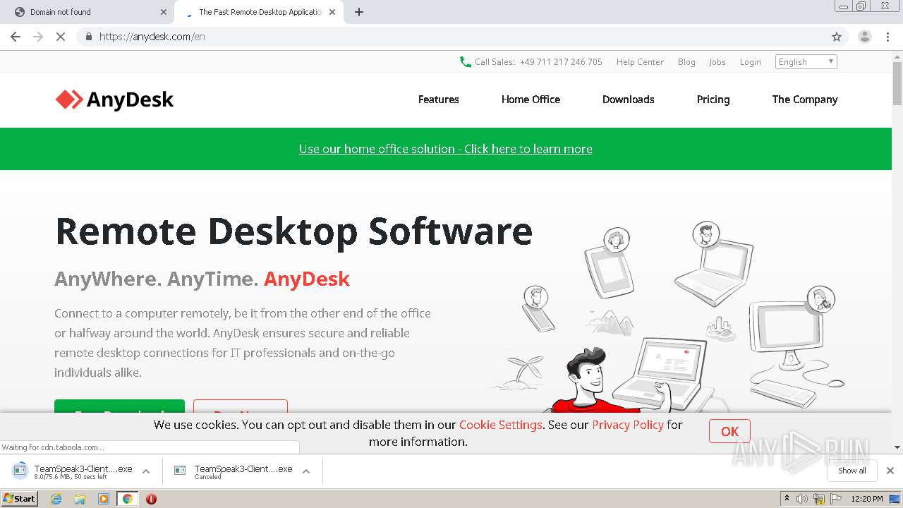This screenshot has width=903, height=508.
Task: Click the Call Sales phone number
Action: 561,62
